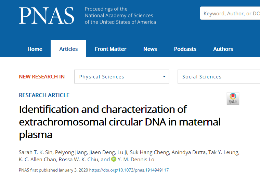Viewport: 260px width, 178px height.
Task: Navigate to the News section
Action: [x=150, y=49]
